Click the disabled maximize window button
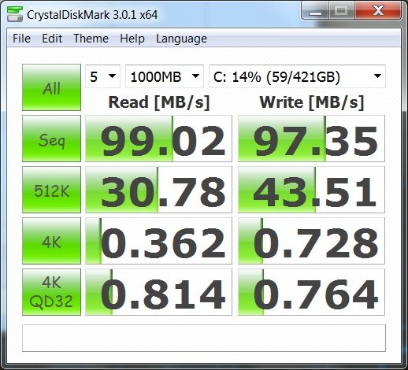Viewport: 408px width, 370px height. (x=342, y=10)
